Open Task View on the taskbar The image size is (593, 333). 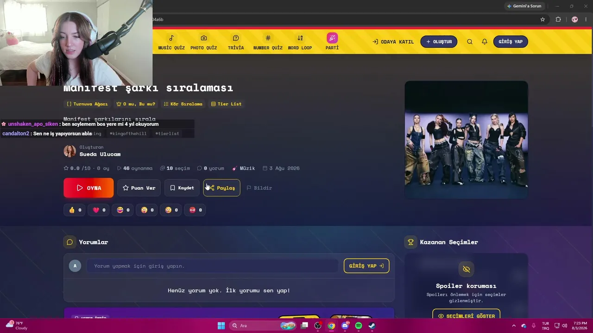coord(304,326)
